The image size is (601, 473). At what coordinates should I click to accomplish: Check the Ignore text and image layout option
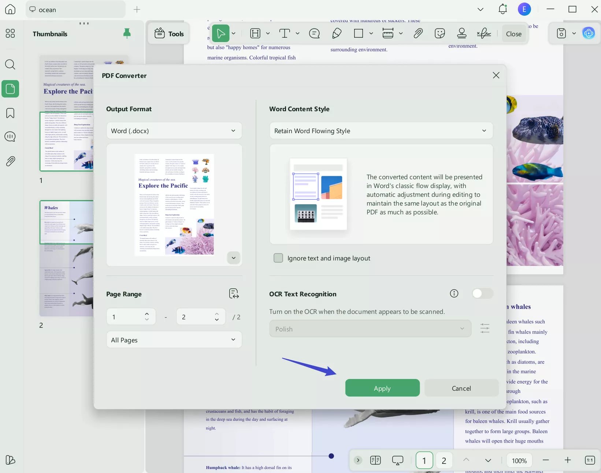[x=278, y=258]
